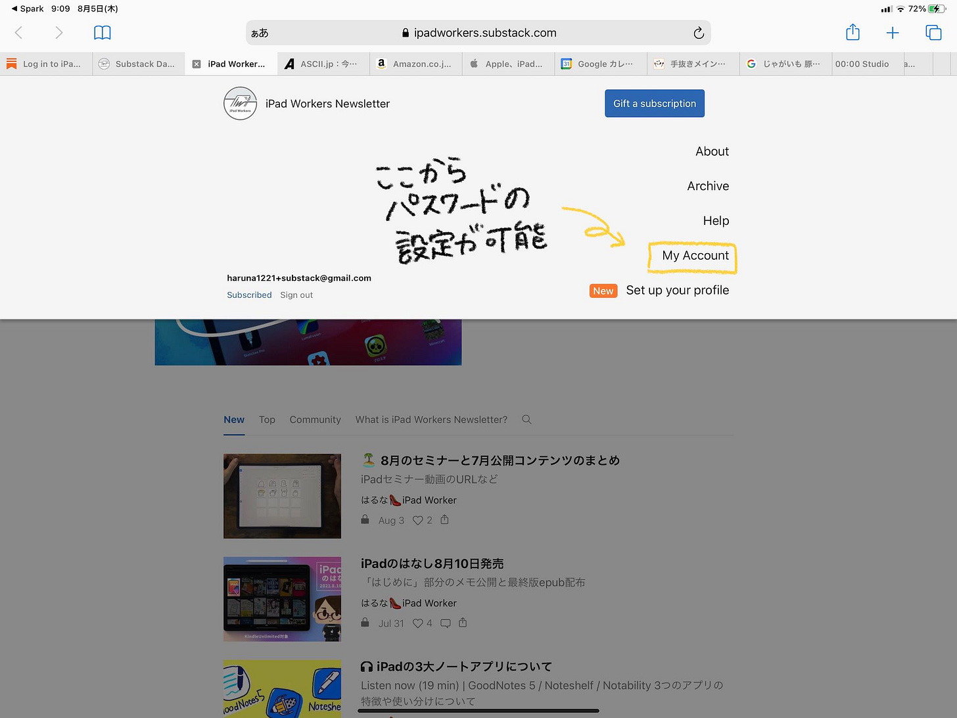Return to Spark app via status bar
The height and width of the screenshot is (718, 957).
(x=28, y=9)
